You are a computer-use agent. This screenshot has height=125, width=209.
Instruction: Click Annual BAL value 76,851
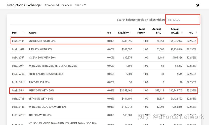(x=160, y=41)
